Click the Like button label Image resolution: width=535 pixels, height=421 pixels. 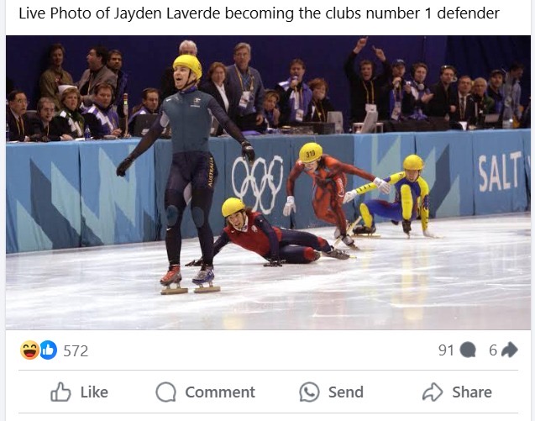pyautogui.click(x=94, y=392)
